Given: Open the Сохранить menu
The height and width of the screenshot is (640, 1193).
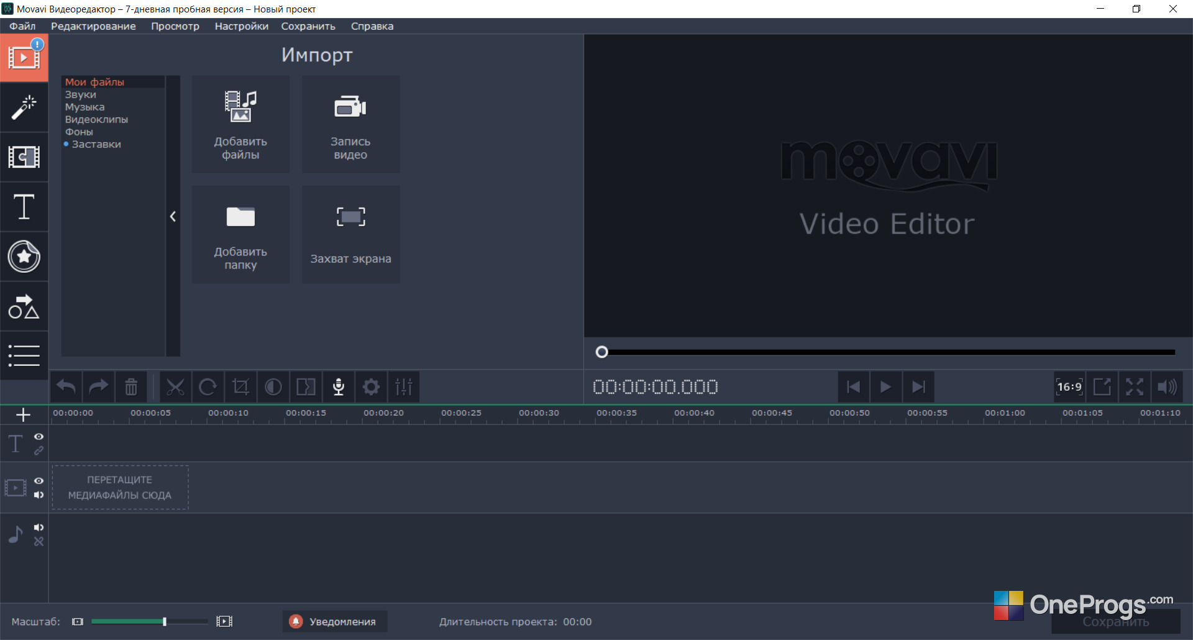Looking at the screenshot, I should click(x=308, y=26).
